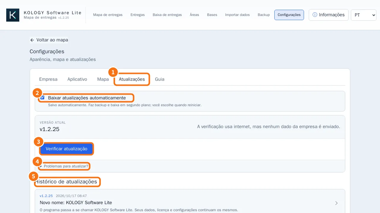
Task: Open Configurações in the top navigation
Action: [289, 15]
